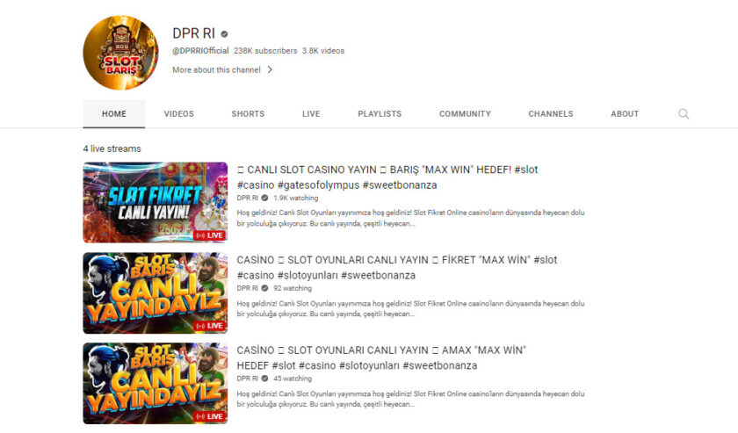
Task: Search this channel with the magnifier icon
Action: click(x=684, y=114)
